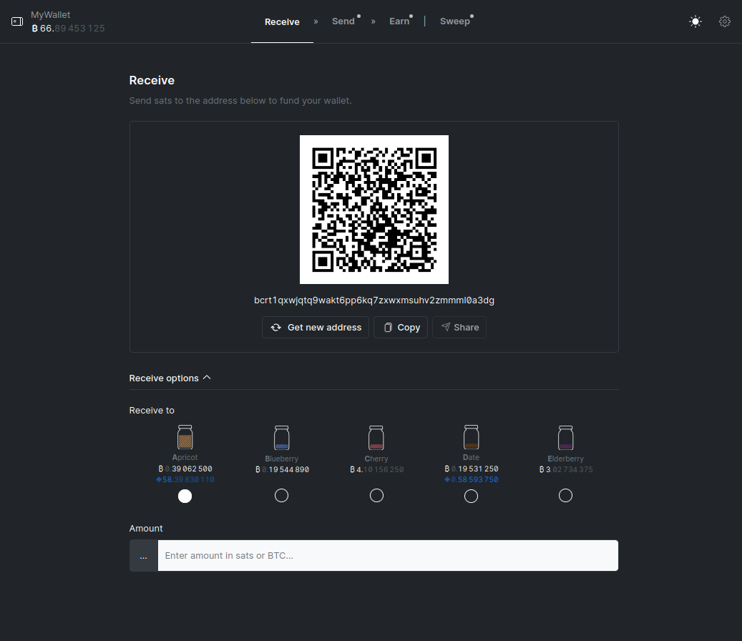
Task: Select Elderberry jar radio button
Action: (x=565, y=495)
